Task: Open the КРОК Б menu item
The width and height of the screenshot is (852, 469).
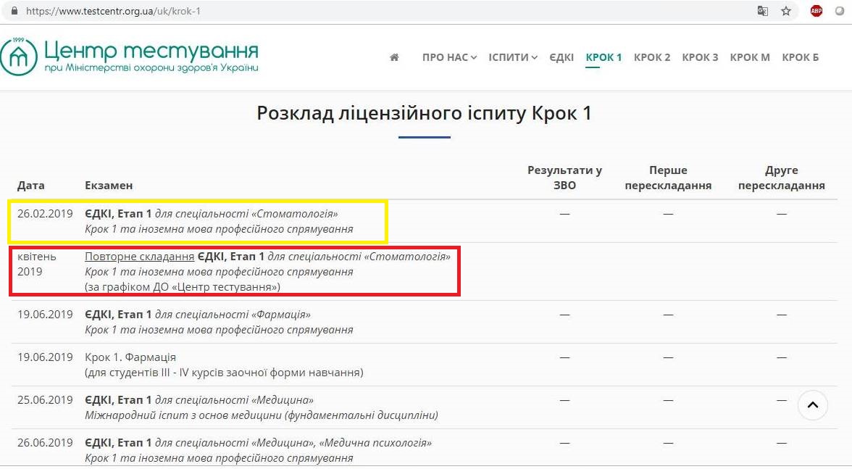Action: click(801, 57)
